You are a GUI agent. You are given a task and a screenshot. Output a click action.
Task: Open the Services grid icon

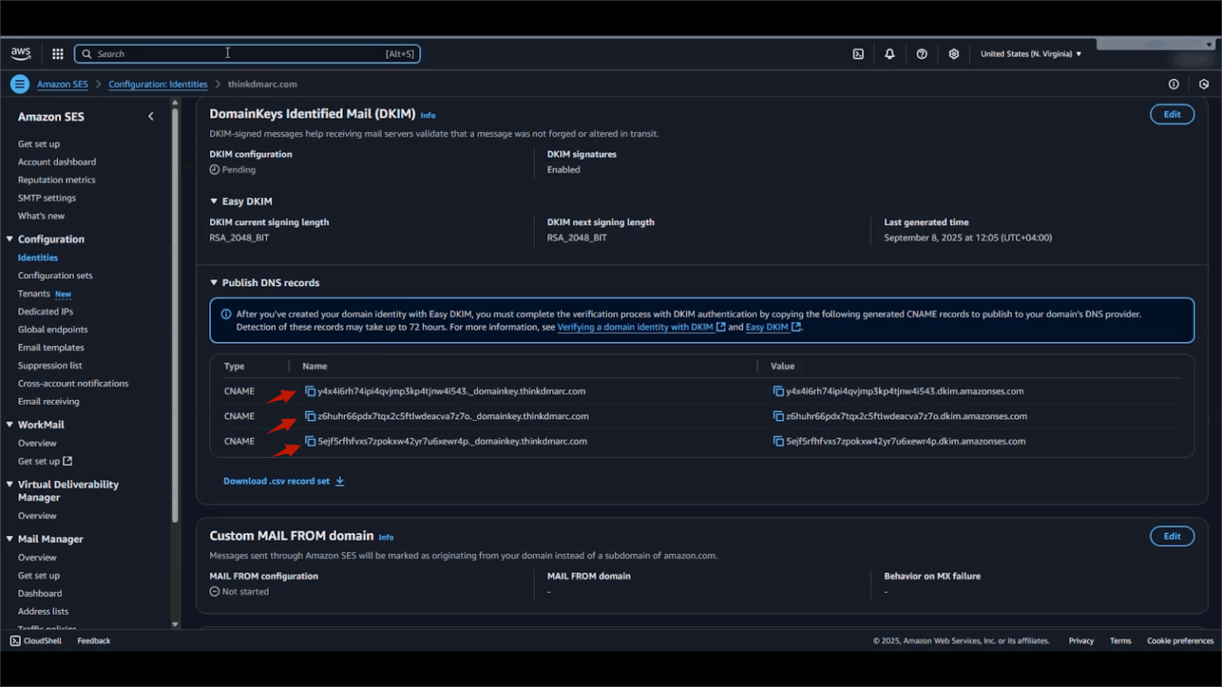point(57,53)
